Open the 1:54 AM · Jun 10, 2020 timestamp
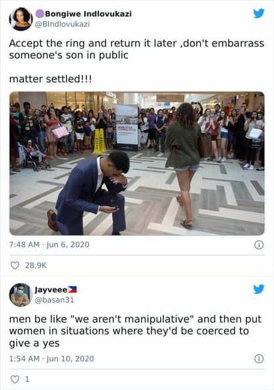This screenshot has height=390, width=274. tap(51, 359)
